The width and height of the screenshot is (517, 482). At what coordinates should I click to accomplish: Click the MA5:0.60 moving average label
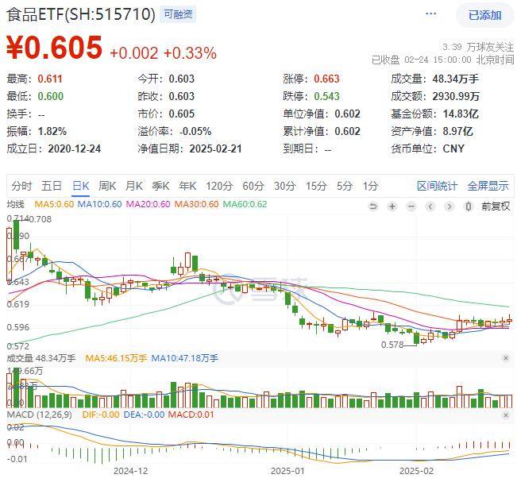54,204
